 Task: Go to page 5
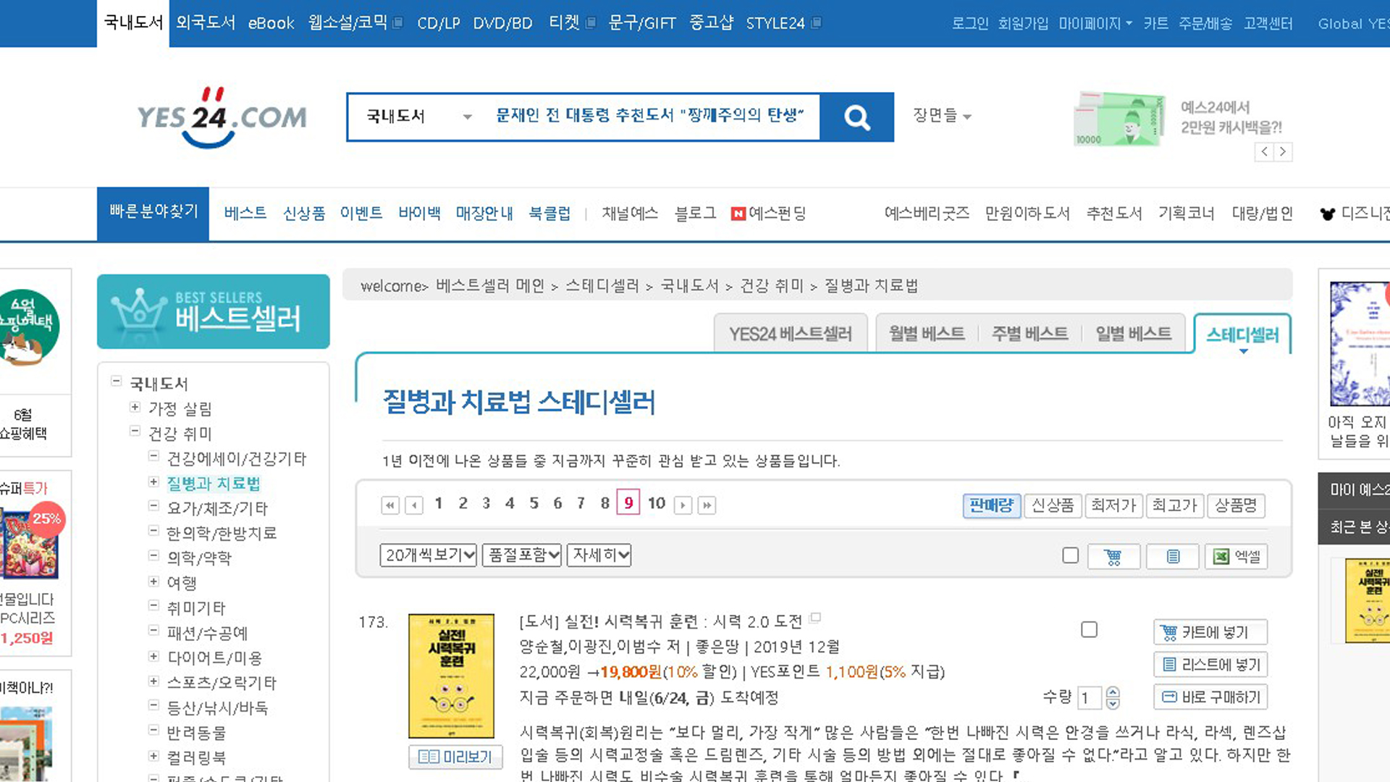point(534,503)
